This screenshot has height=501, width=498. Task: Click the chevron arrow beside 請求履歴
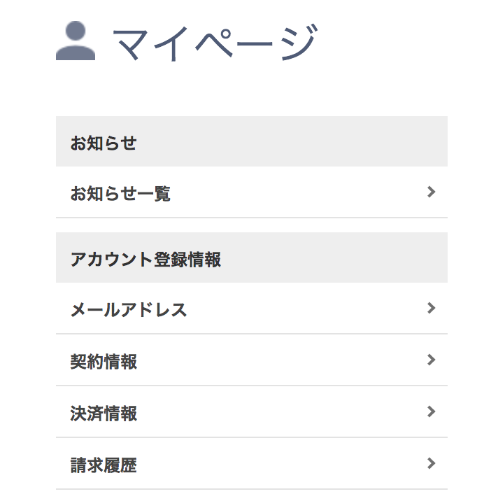coord(432,463)
